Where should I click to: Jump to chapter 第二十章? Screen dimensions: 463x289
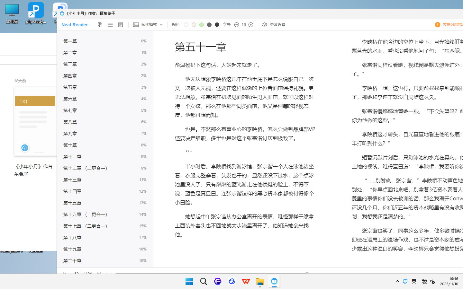(72, 261)
